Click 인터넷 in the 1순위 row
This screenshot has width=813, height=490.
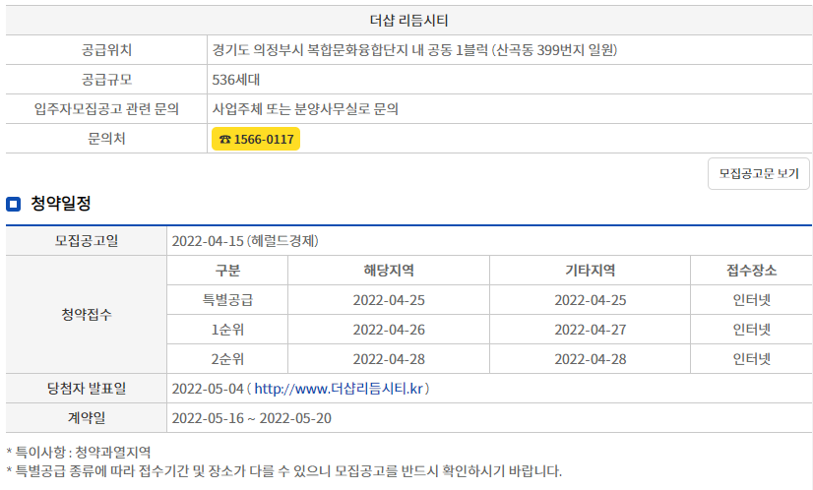coord(751,330)
